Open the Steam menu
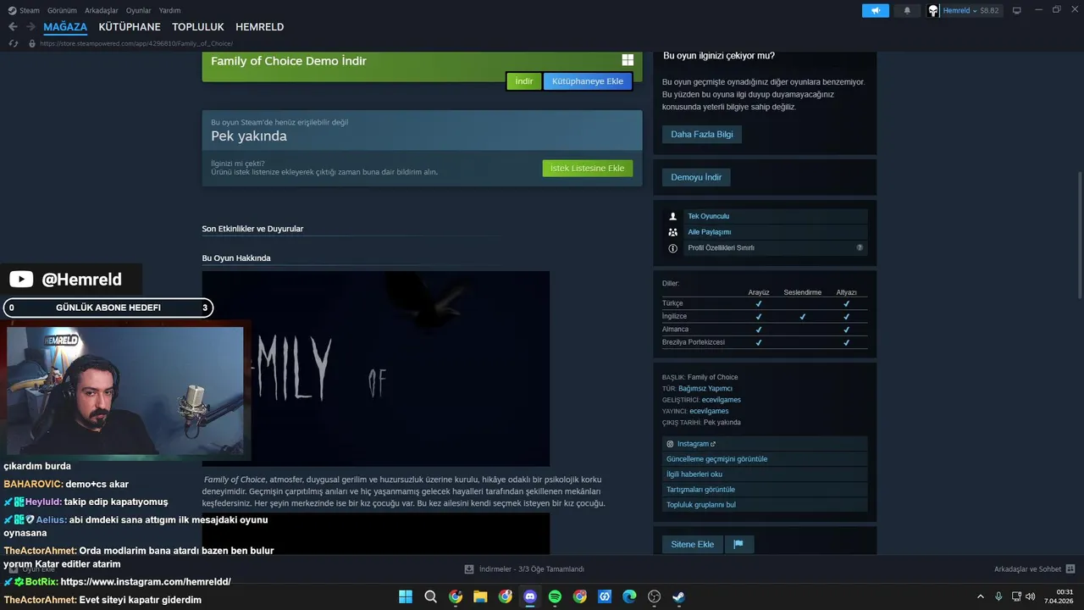Image resolution: width=1084 pixels, height=610 pixels. pos(24,10)
